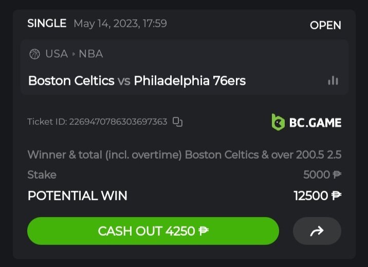Click the Philadelphia 76ers team name

pos(190,81)
